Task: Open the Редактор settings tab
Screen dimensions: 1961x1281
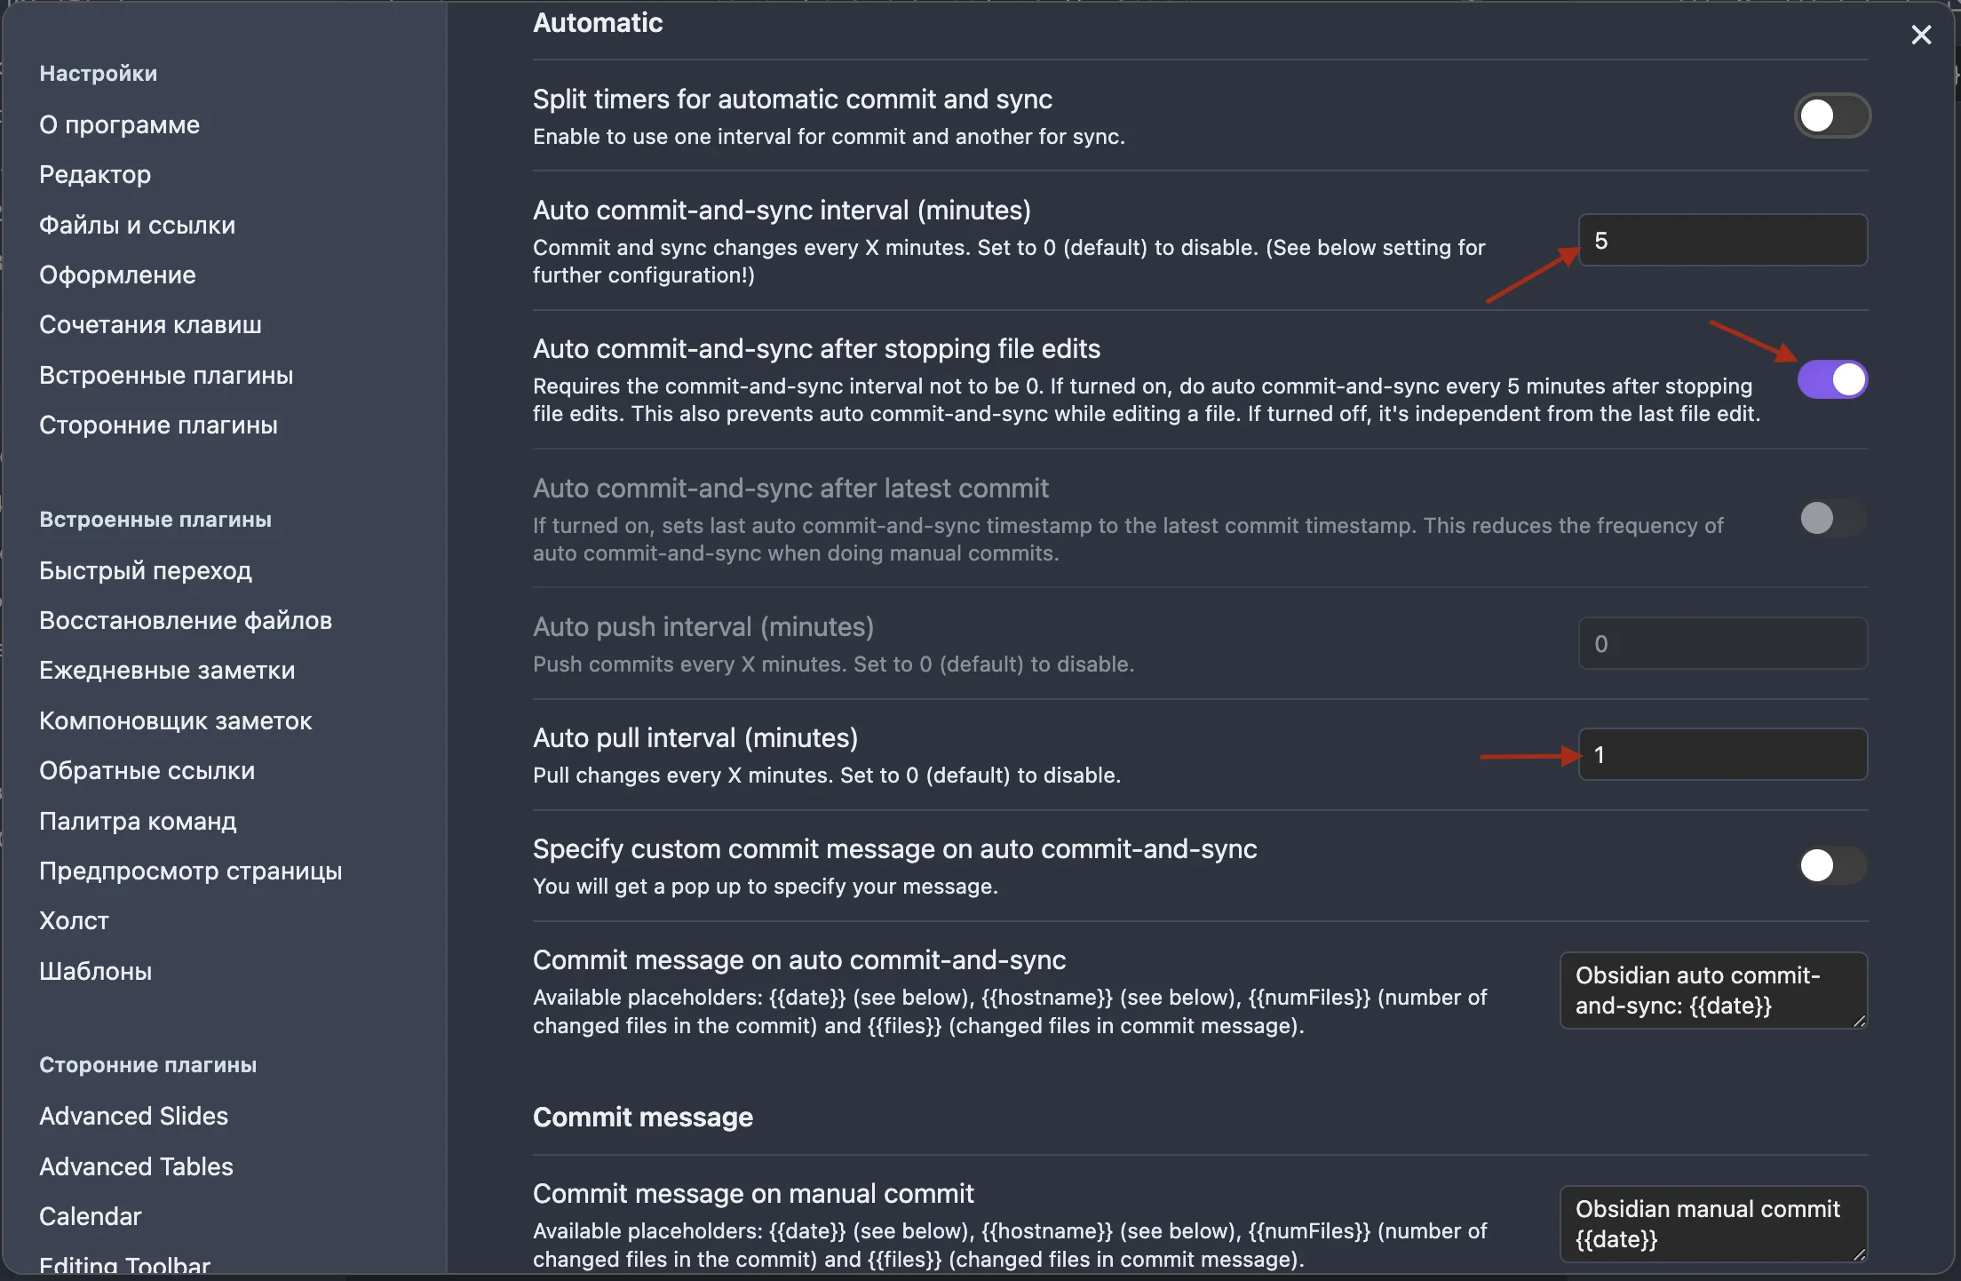Action: [x=95, y=174]
